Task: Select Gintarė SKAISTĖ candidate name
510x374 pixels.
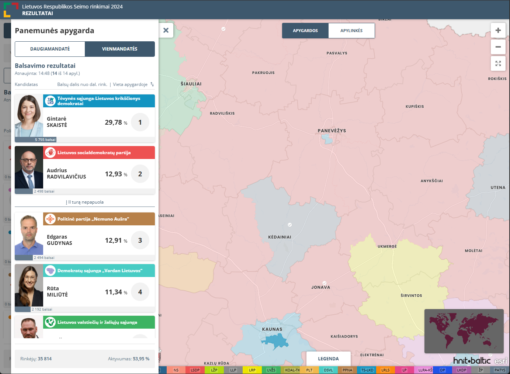Action: pyautogui.click(x=57, y=122)
